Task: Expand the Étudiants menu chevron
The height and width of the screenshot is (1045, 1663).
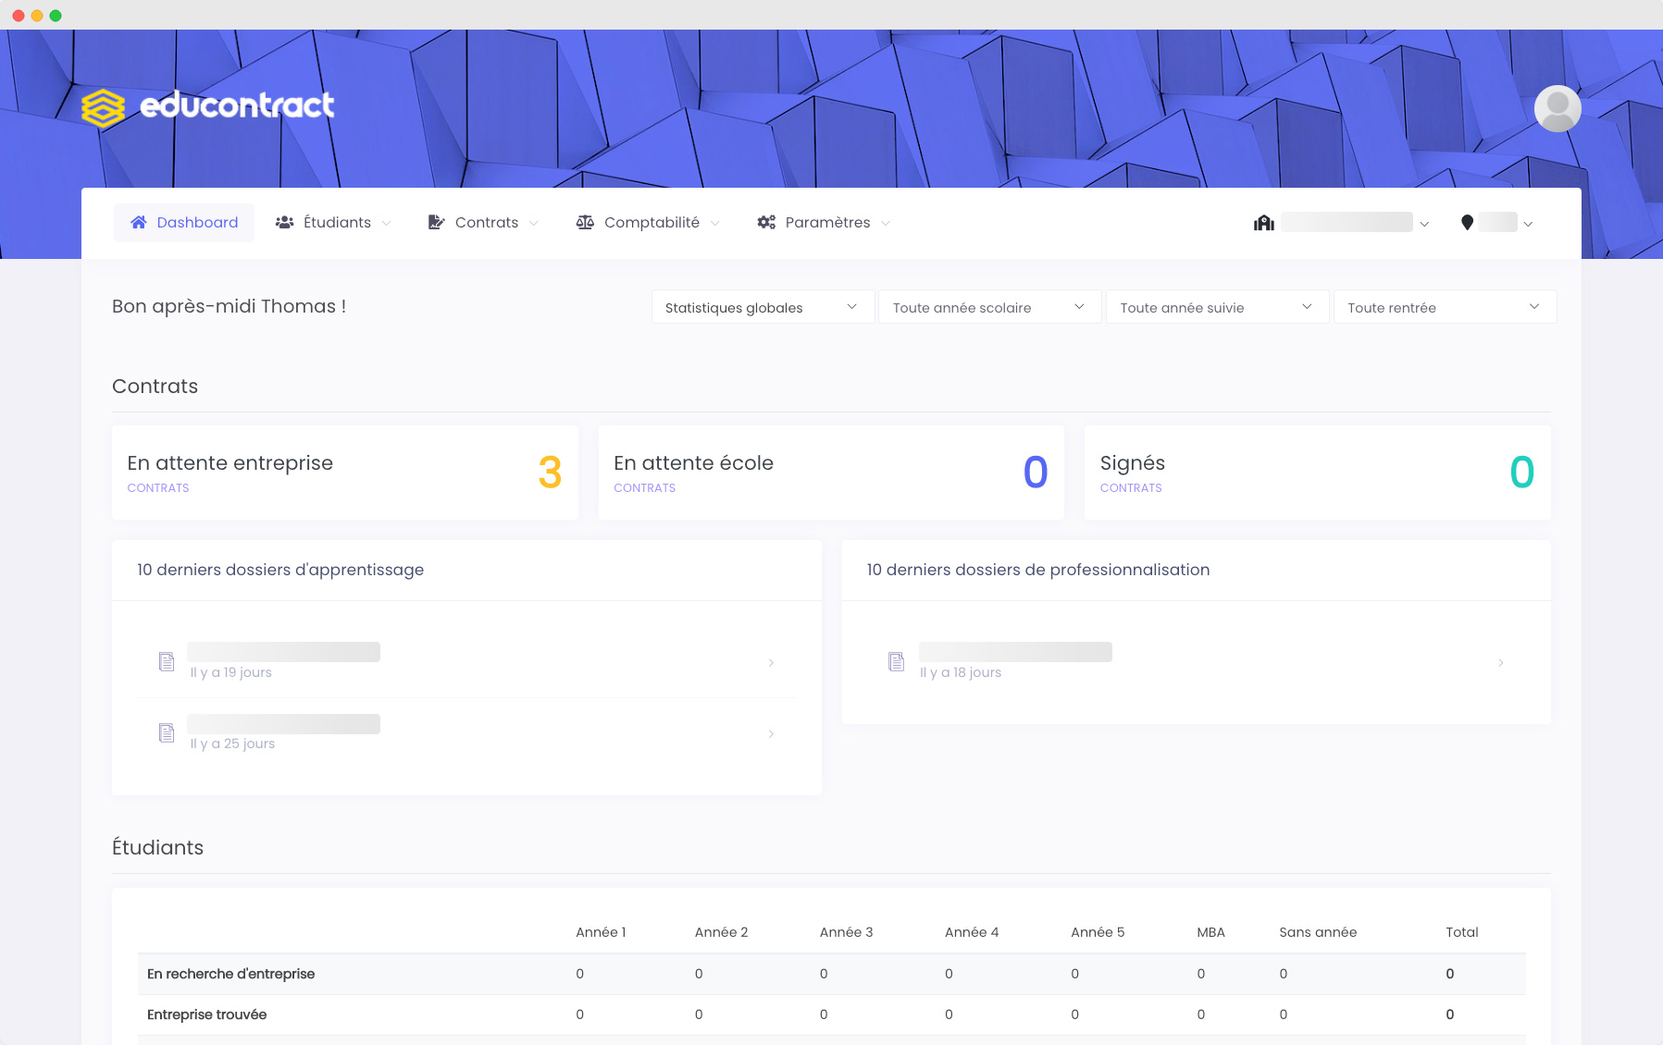Action: click(386, 223)
